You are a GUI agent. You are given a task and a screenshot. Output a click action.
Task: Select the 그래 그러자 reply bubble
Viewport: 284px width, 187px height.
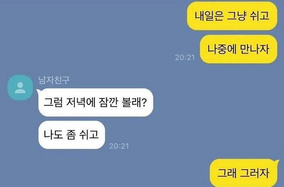[x=243, y=173]
